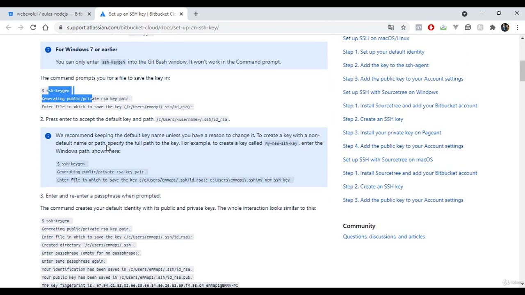The width and height of the screenshot is (525, 295).
Task: Open the Vue devtools extension icon
Action: [x=456, y=27]
